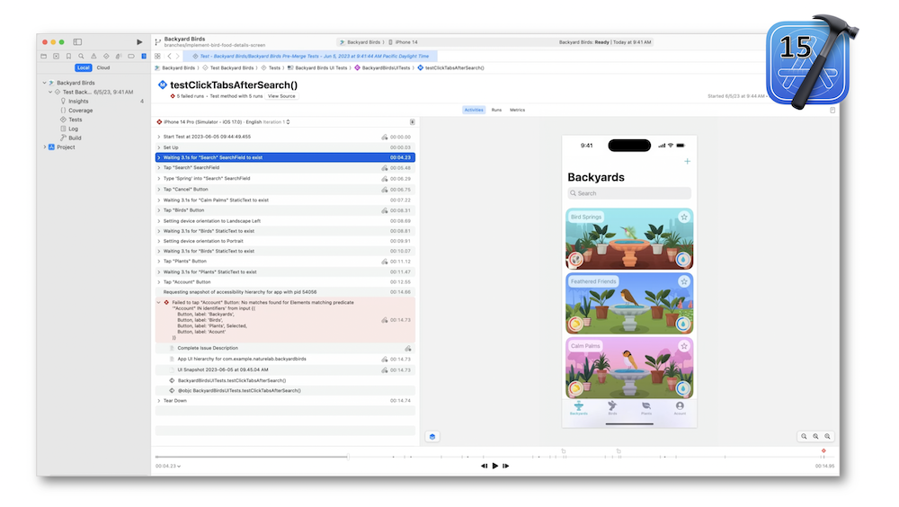Switch to the Activities tab
This screenshot has height=507, width=899.
474,110
